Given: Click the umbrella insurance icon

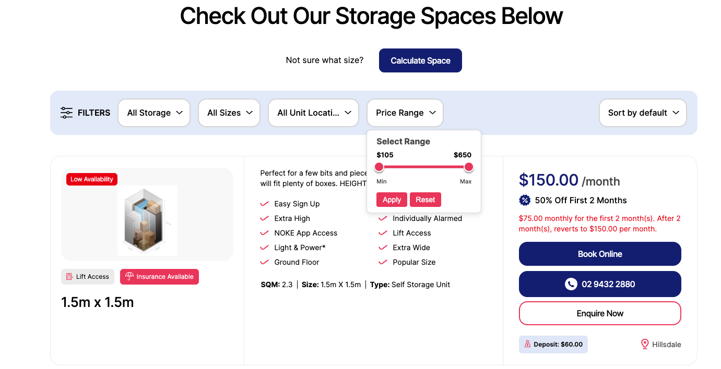Looking at the screenshot, I should point(129,277).
